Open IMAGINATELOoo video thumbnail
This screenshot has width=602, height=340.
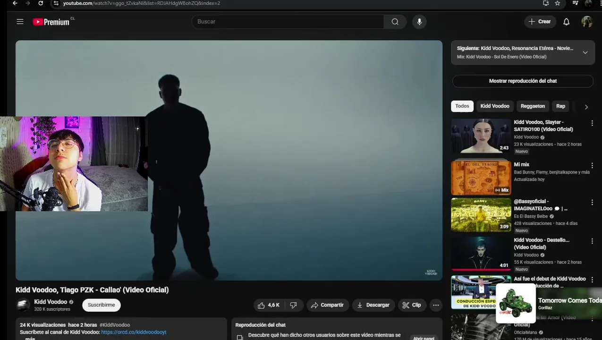click(481, 215)
